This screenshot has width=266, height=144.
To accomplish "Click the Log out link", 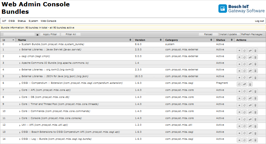I will (259, 21).
